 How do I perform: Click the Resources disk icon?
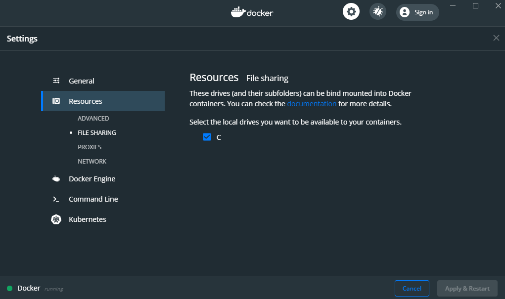tap(56, 101)
